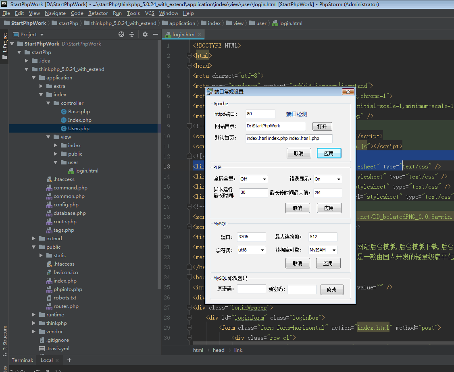
Task: Add a new terminal session with the plus icon
Action: pyautogui.click(x=69, y=360)
